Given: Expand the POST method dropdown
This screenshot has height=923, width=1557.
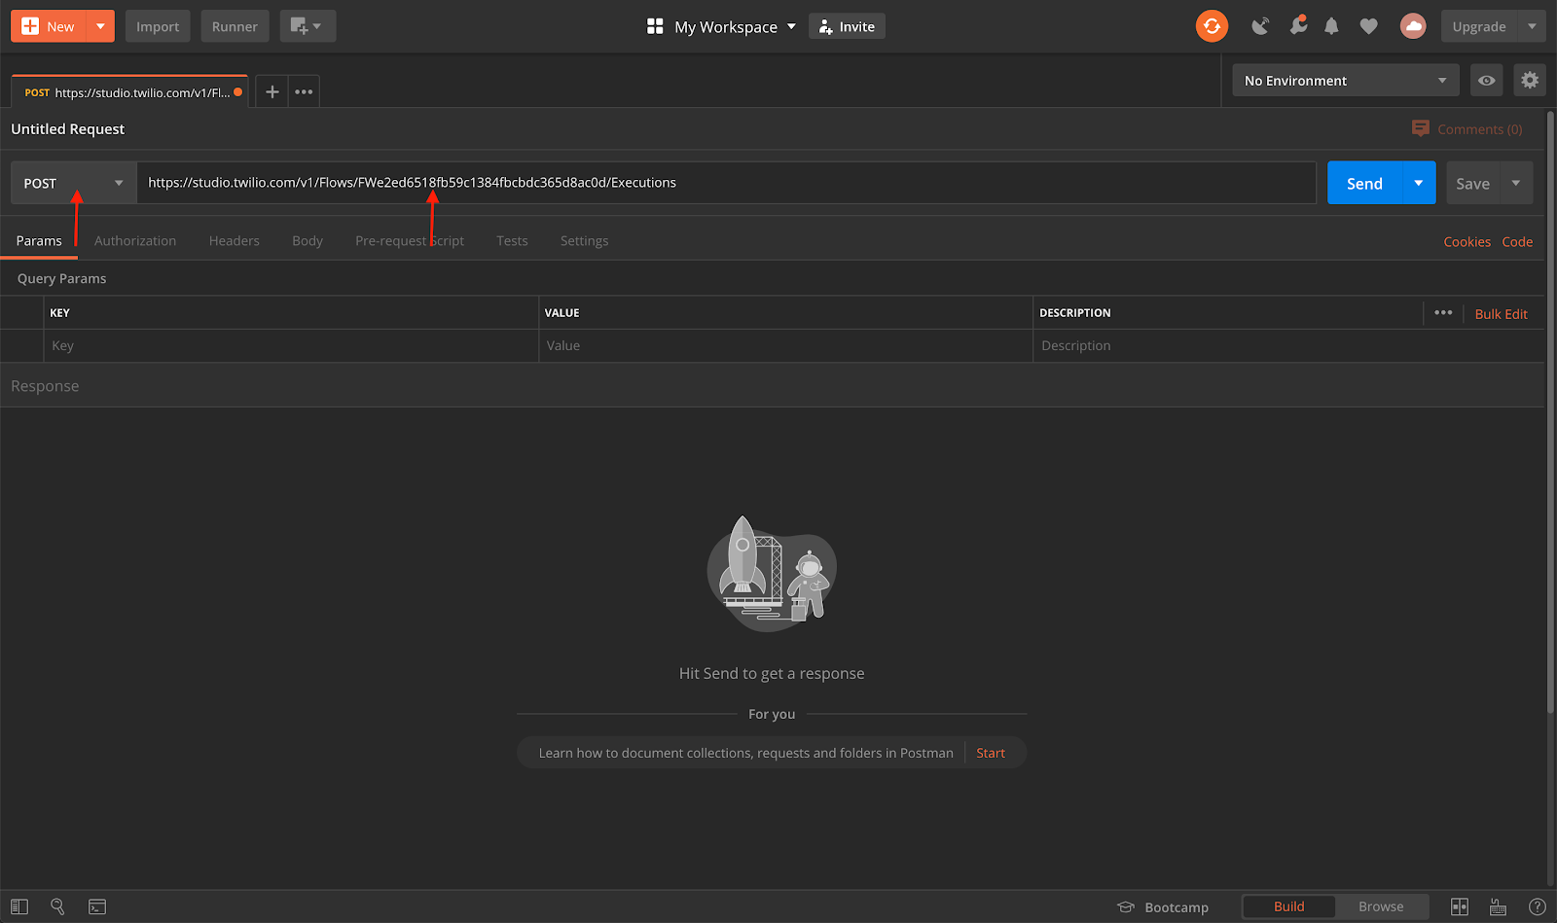Looking at the screenshot, I should pos(74,183).
